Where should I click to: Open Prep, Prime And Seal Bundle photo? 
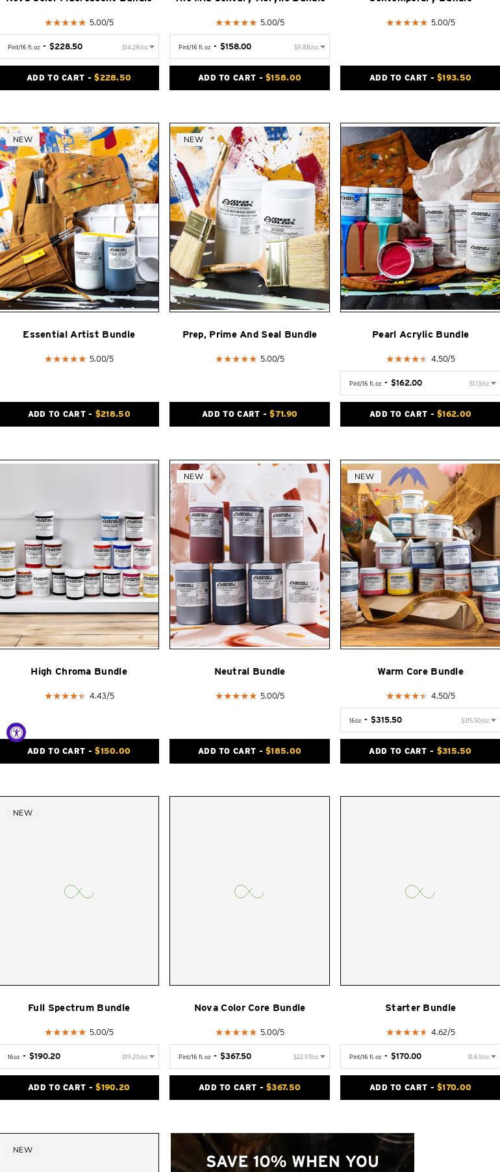point(249,218)
